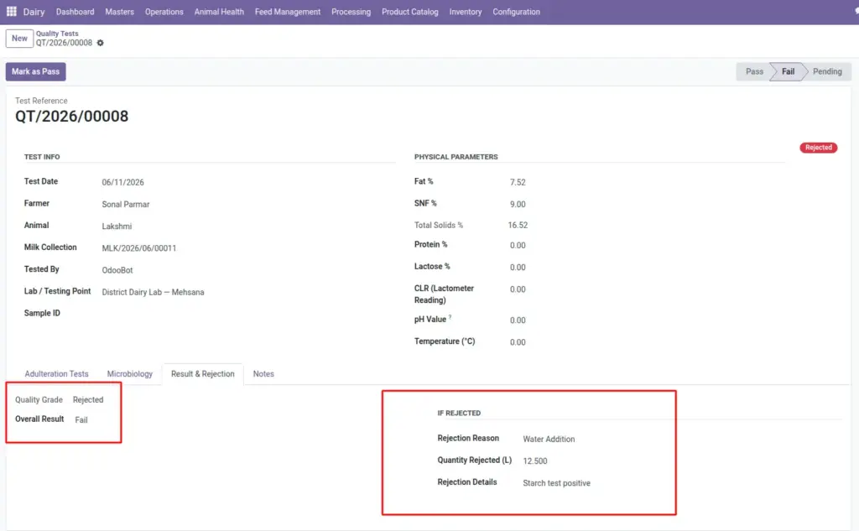Create a New quality test record
The height and width of the screenshot is (531, 859).
[x=20, y=39]
